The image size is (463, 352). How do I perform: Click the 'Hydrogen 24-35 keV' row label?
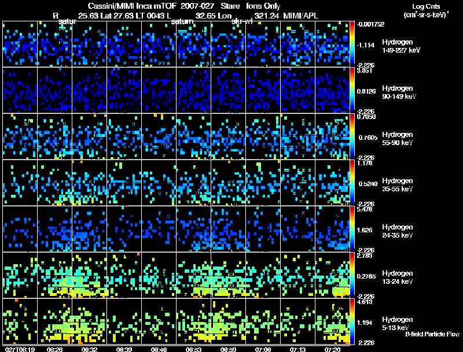(398, 231)
